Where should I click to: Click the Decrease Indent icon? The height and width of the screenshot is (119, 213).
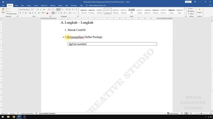[x=67, y=10]
